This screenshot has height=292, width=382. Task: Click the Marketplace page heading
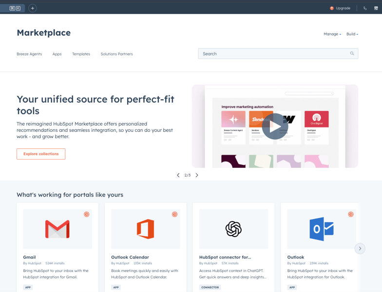tap(44, 33)
